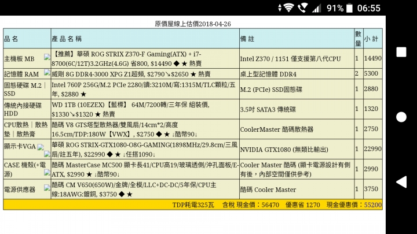Click the subtotal 3750

371,189
